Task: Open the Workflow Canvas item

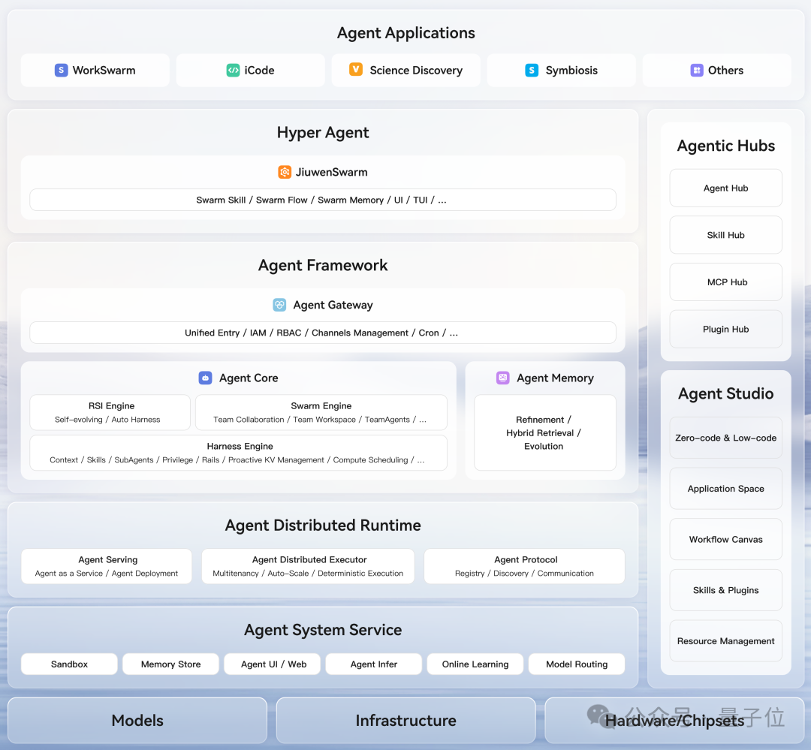Action: click(725, 539)
